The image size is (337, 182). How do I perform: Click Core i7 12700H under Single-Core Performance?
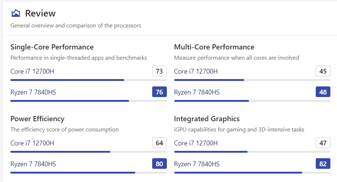click(32, 71)
